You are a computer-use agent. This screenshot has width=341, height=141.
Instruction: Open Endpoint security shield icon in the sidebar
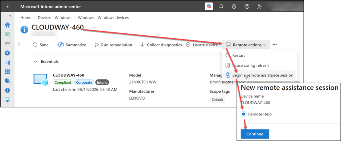[7, 81]
